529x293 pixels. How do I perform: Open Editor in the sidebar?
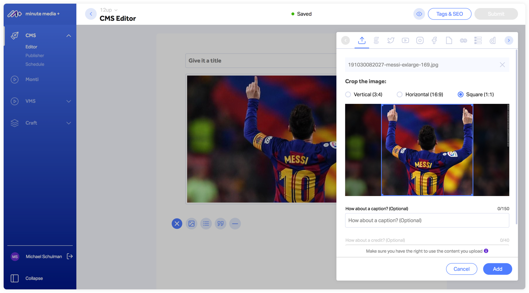pyautogui.click(x=31, y=47)
